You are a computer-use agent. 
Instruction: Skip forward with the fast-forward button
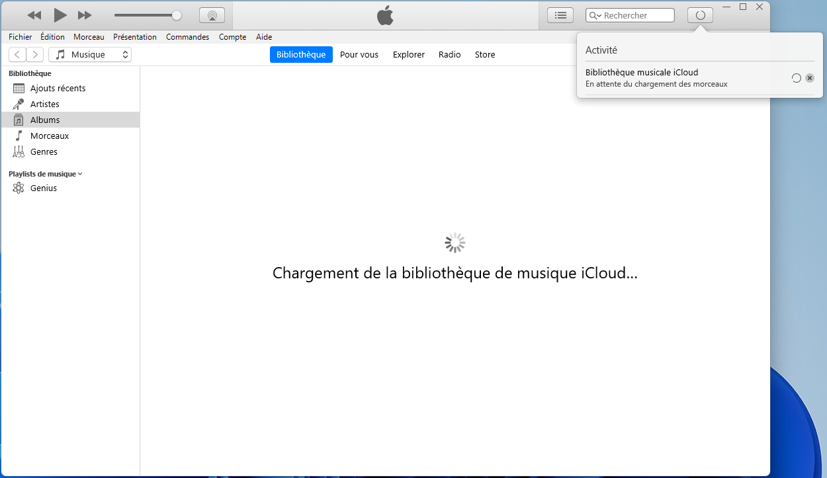tap(85, 15)
